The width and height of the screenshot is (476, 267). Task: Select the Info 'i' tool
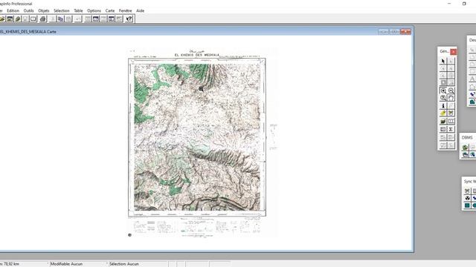(443, 105)
